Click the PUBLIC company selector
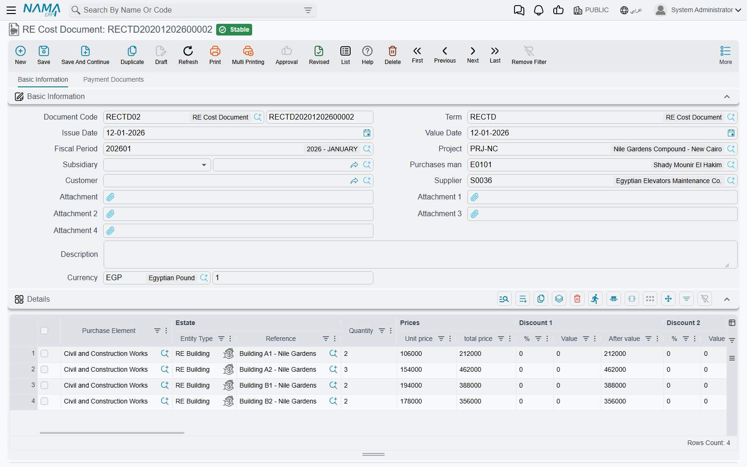 pos(591,10)
